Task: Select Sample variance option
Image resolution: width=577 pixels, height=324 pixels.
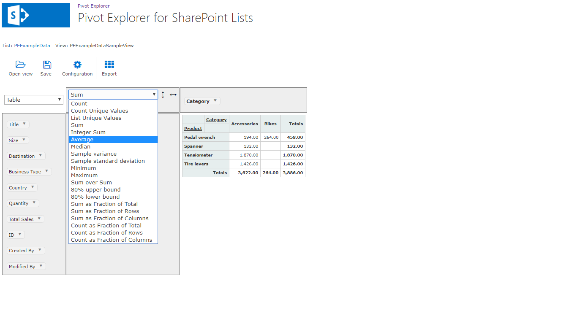Action: [x=113, y=154]
